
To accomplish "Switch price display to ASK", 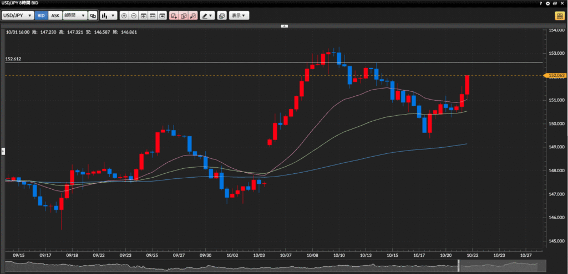I will coord(55,15).
